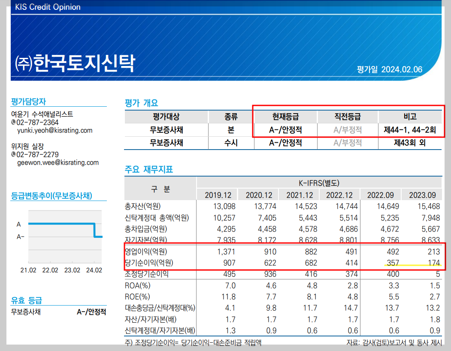Select borrowings value 5,667
This screenshot has width=451, height=351.
[x=430, y=229]
